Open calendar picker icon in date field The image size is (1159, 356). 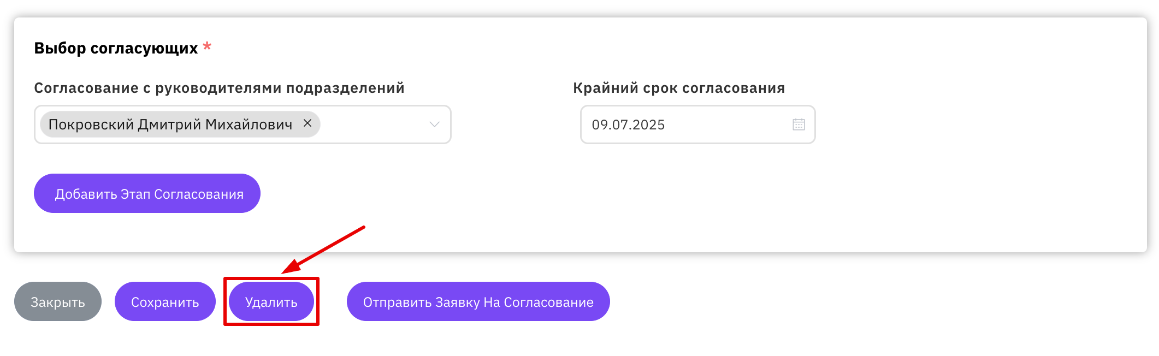point(799,124)
